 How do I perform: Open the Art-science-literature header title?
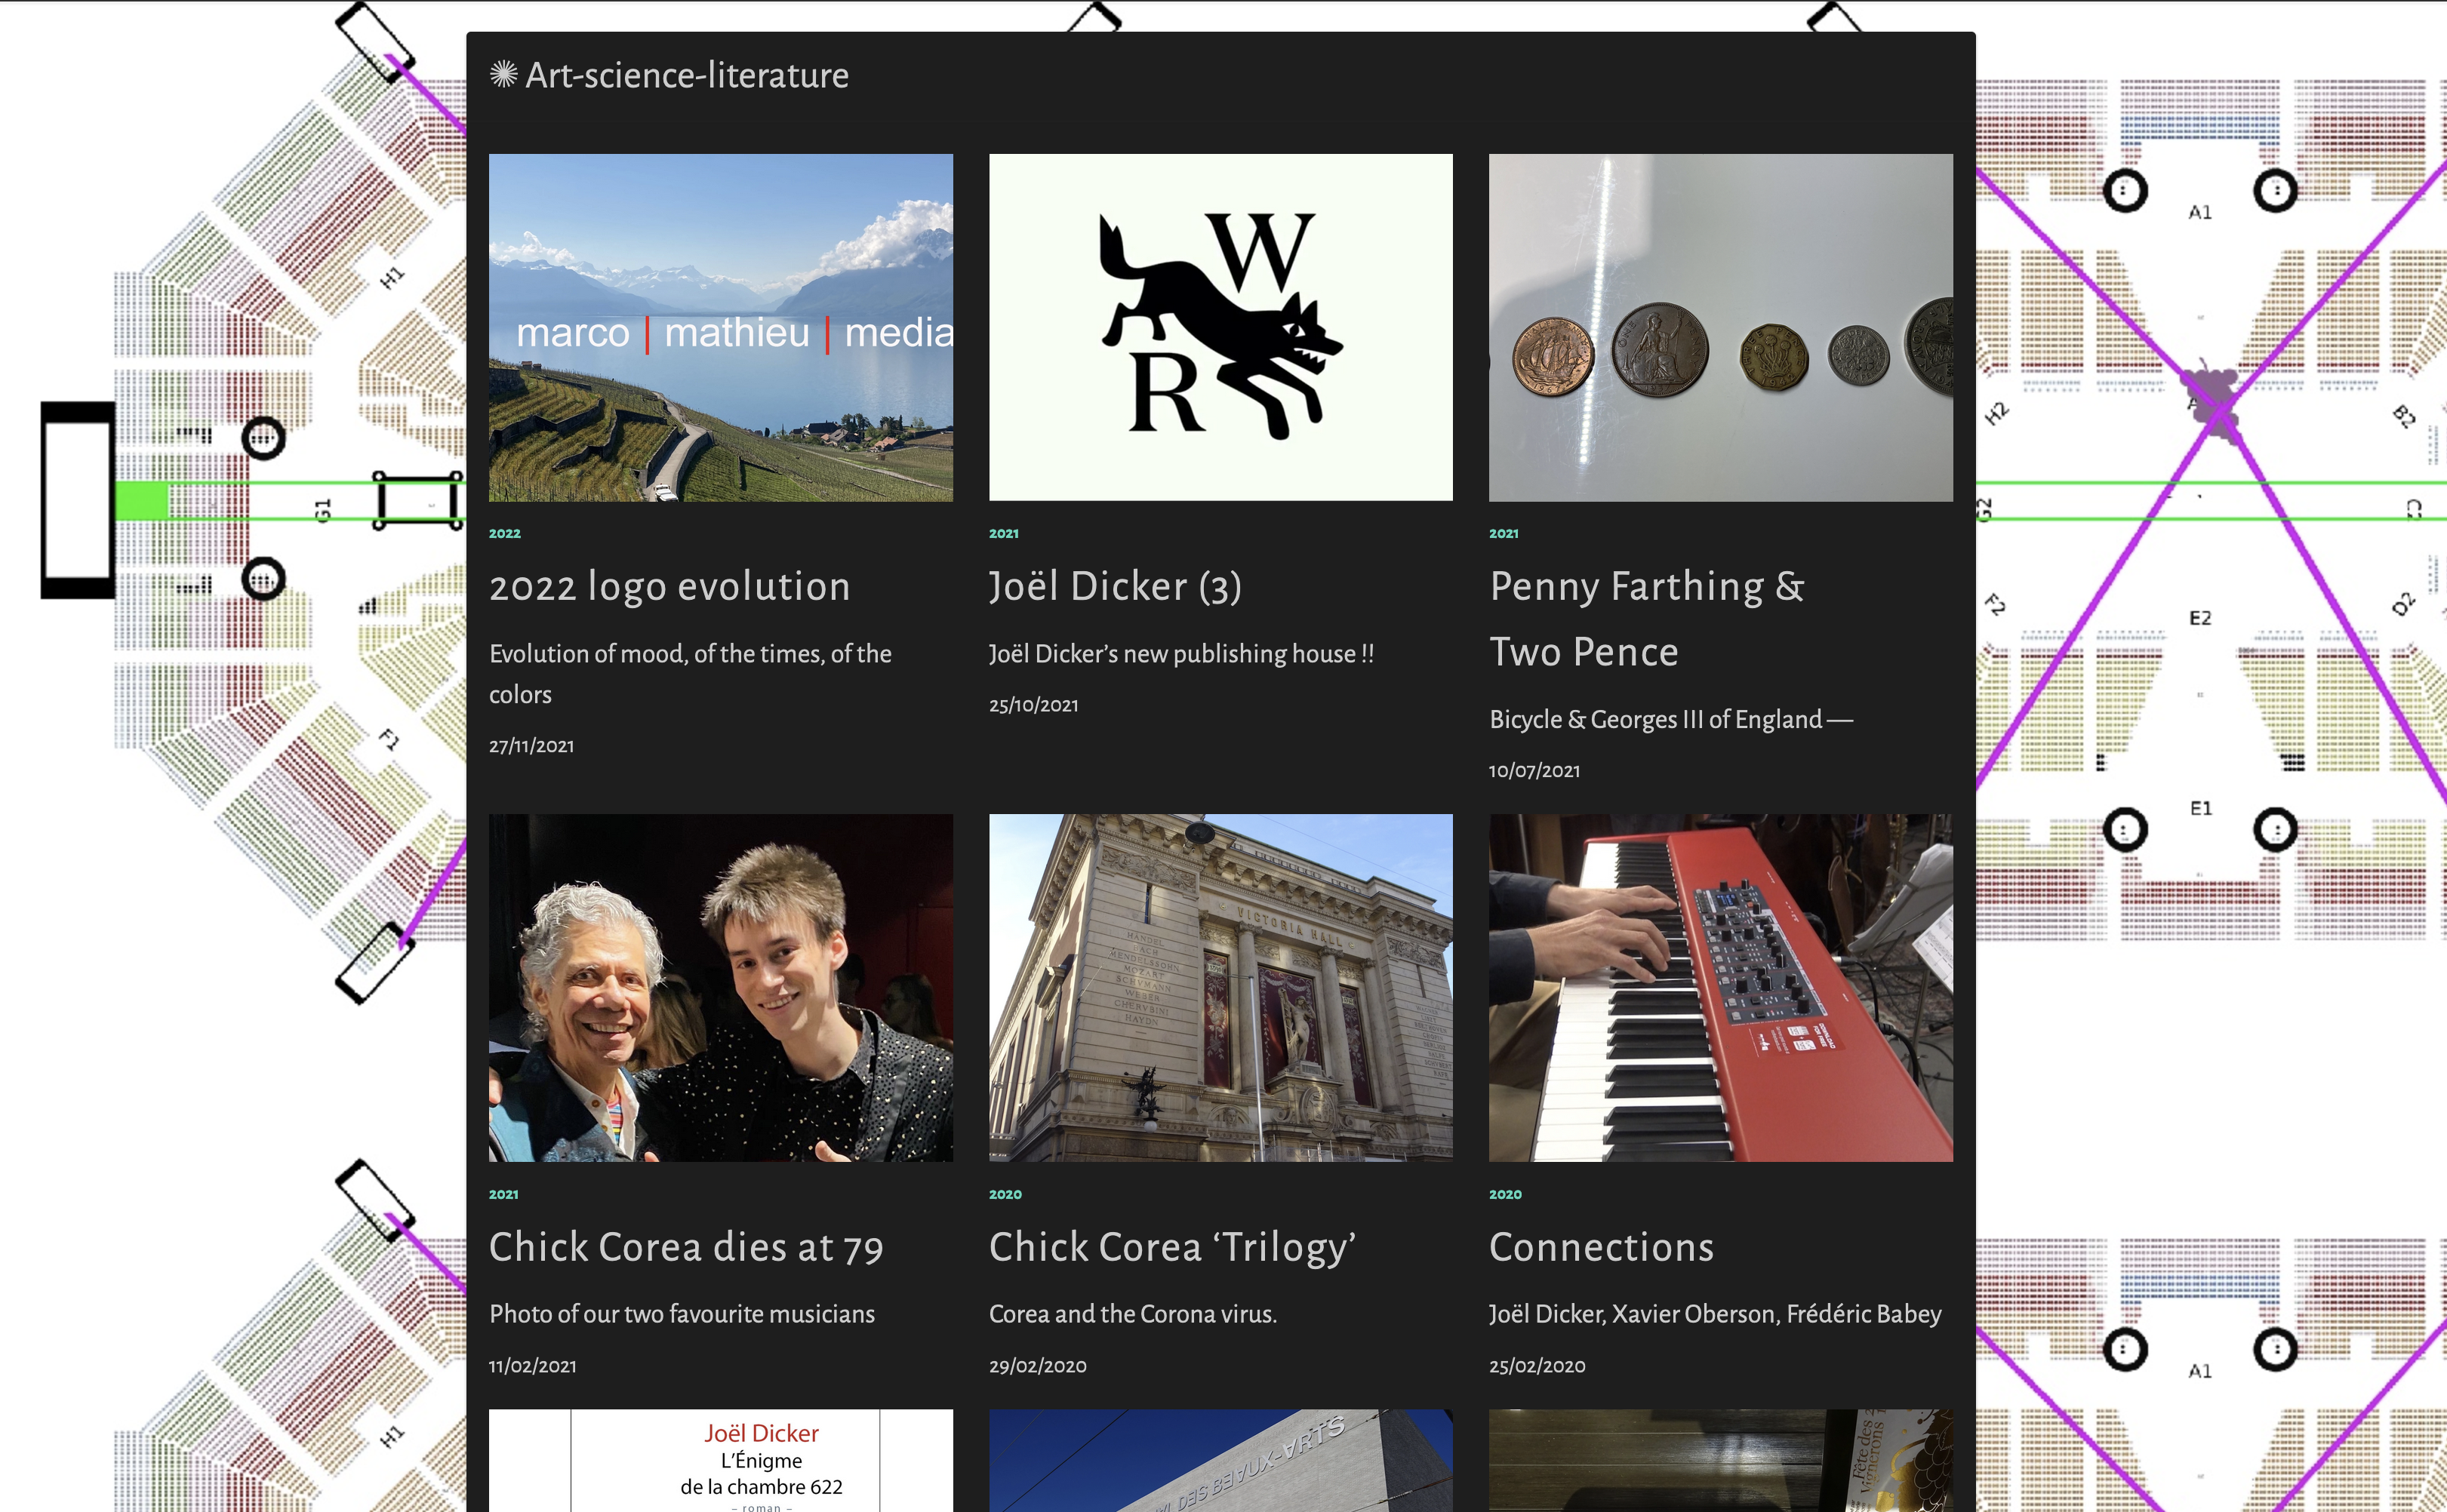686,75
